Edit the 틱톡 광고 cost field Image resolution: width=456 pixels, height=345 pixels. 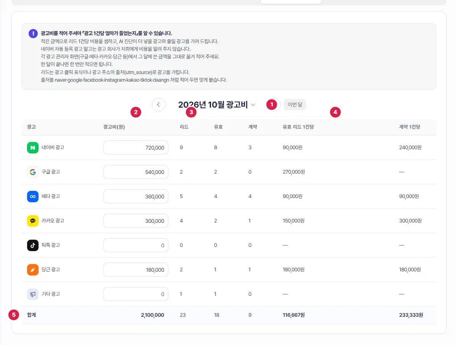pyautogui.click(x=136, y=245)
